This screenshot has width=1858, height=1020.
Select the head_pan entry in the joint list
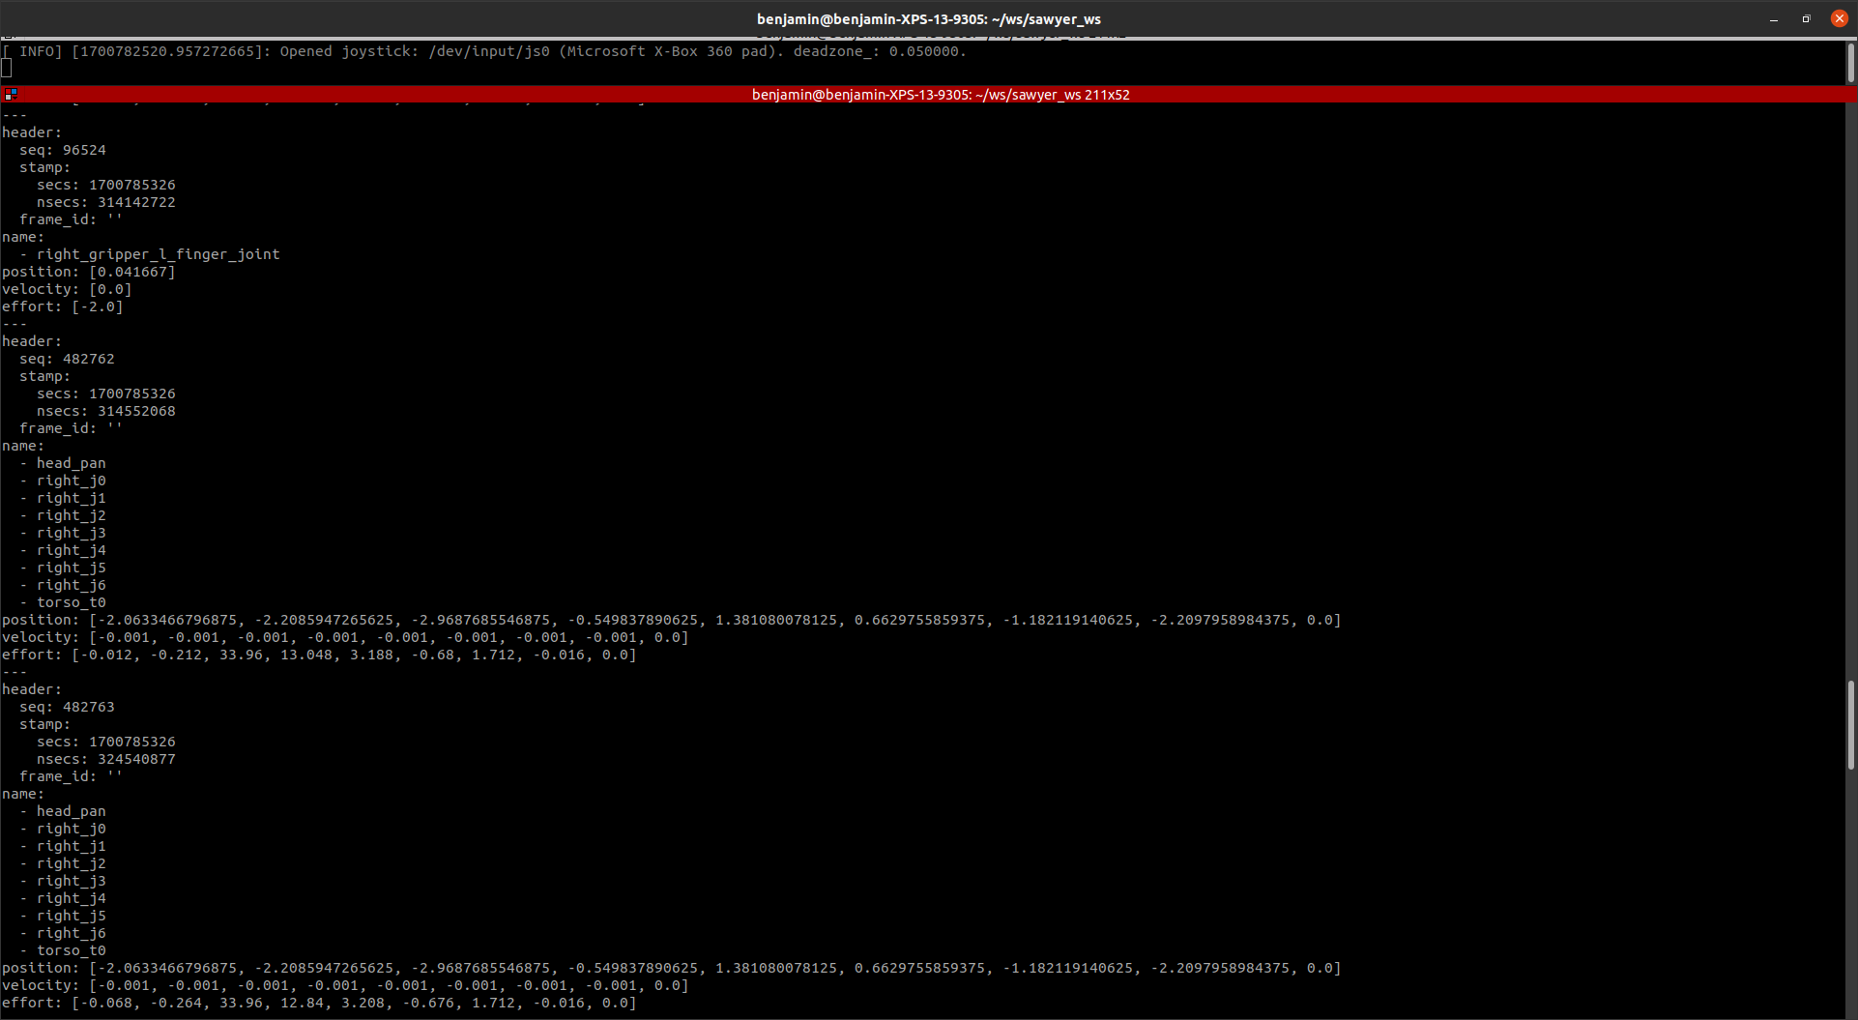(x=71, y=462)
